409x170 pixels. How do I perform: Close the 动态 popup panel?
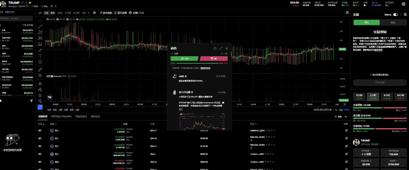pos(227,49)
